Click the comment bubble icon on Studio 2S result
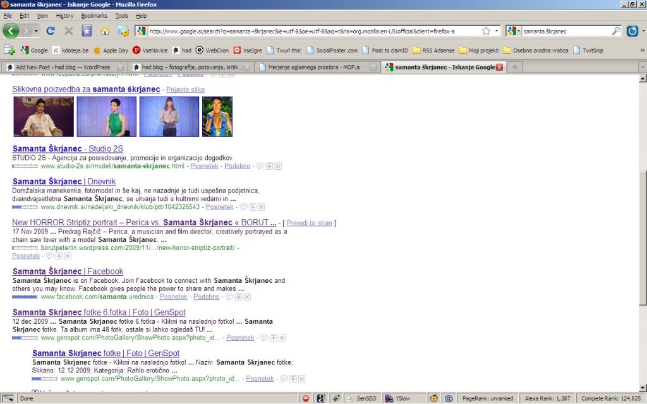 pos(260,166)
